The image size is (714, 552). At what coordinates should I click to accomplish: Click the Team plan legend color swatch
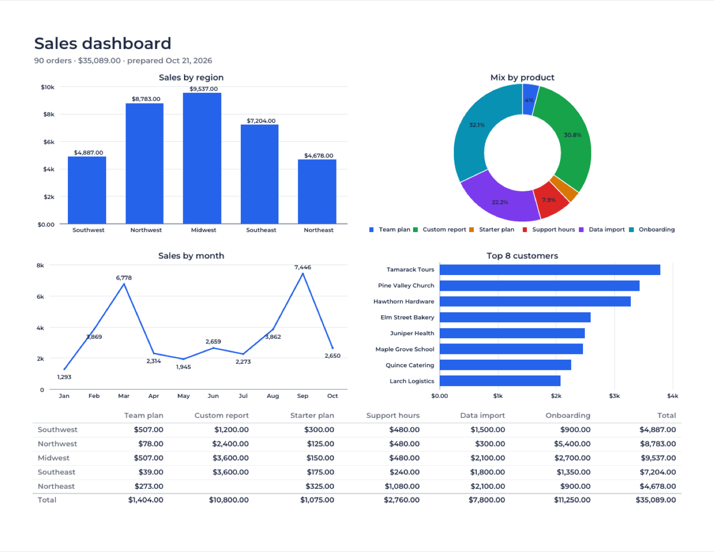tap(371, 230)
